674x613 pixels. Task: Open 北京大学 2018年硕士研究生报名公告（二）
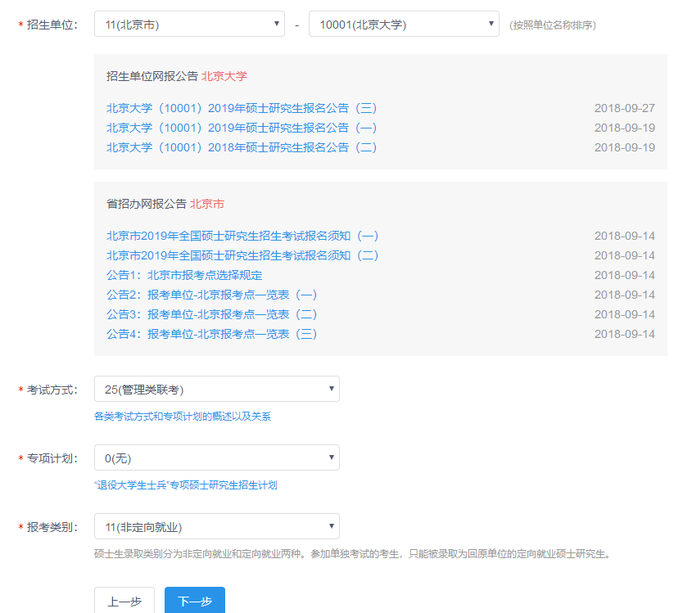click(x=242, y=147)
